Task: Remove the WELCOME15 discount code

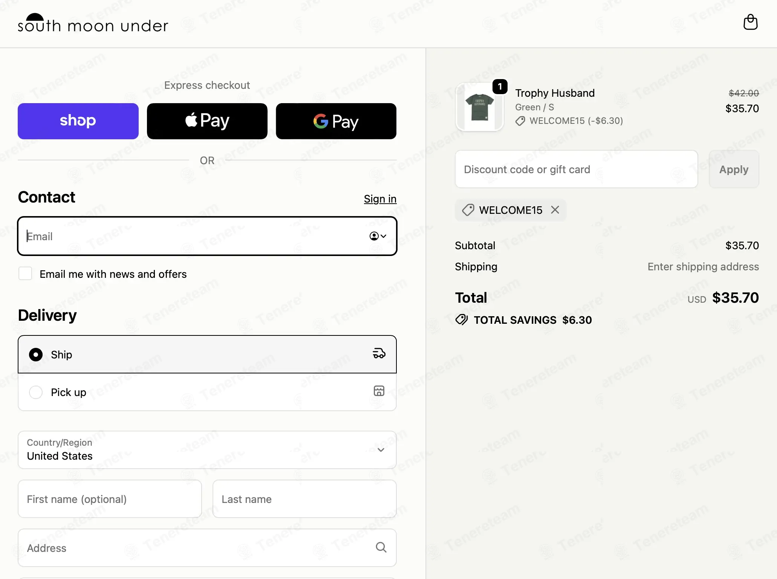Action: point(555,210)
